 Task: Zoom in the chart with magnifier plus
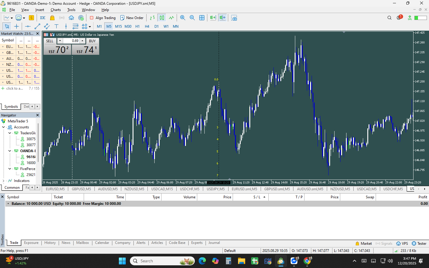pyautogui.click(x=183, y=18)
